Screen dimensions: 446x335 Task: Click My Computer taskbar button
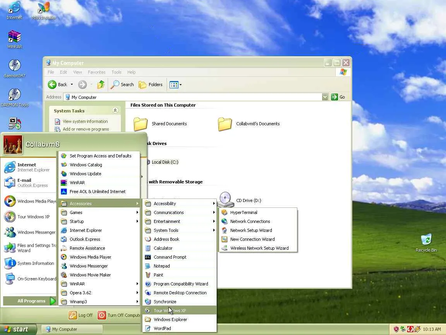click(x=72, y=329)
